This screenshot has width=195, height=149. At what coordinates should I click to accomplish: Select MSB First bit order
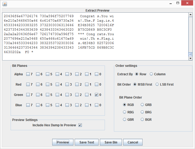click(x=135, y=85)
